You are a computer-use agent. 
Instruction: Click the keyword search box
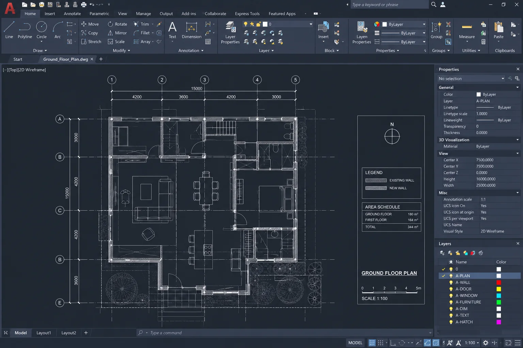(x=389, y=4)
